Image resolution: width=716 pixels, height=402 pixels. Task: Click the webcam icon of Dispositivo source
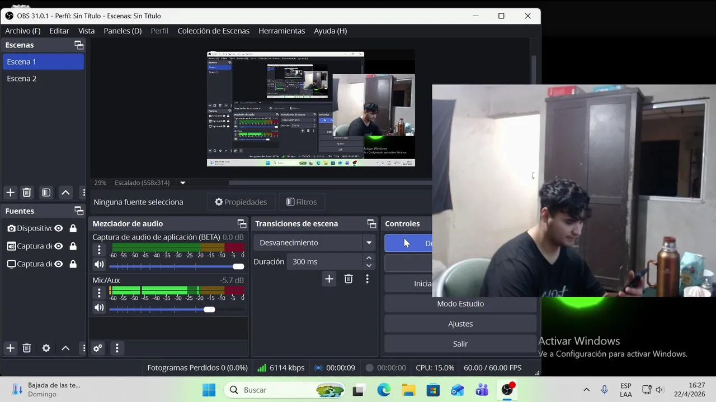pos(11,228)
